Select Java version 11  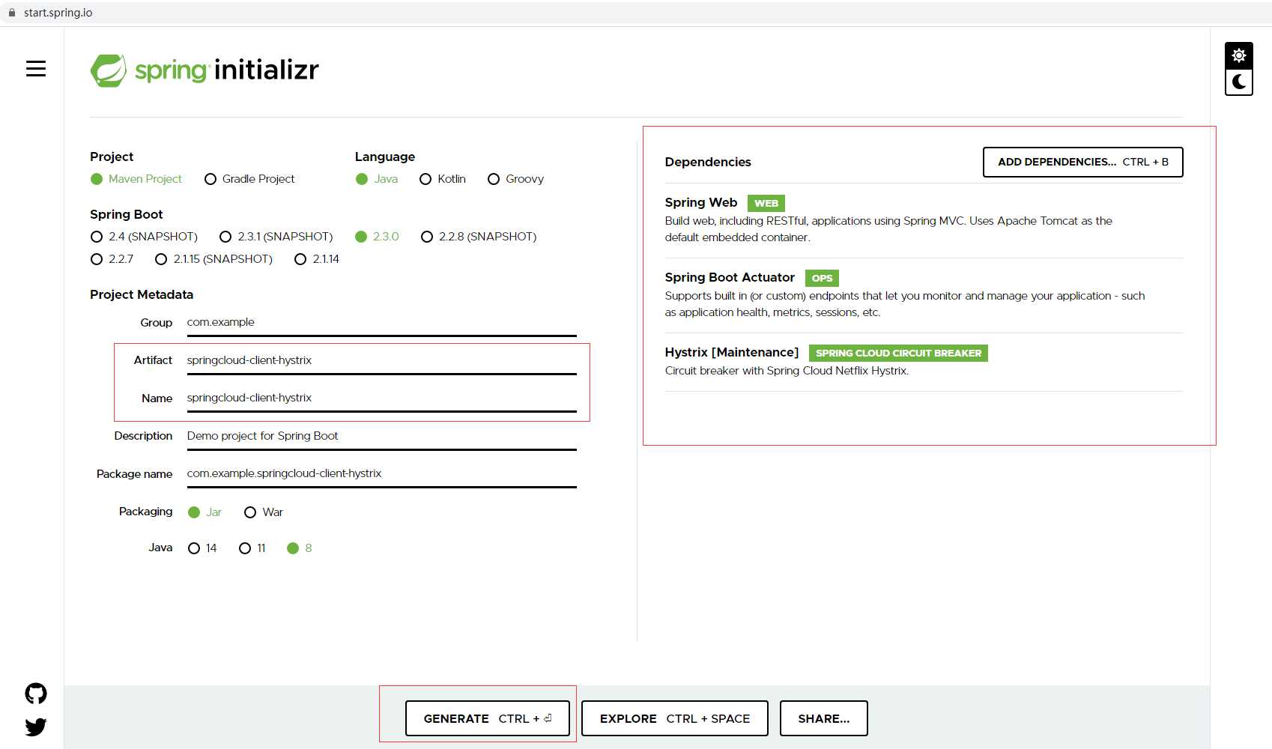[x=252, y=548]
